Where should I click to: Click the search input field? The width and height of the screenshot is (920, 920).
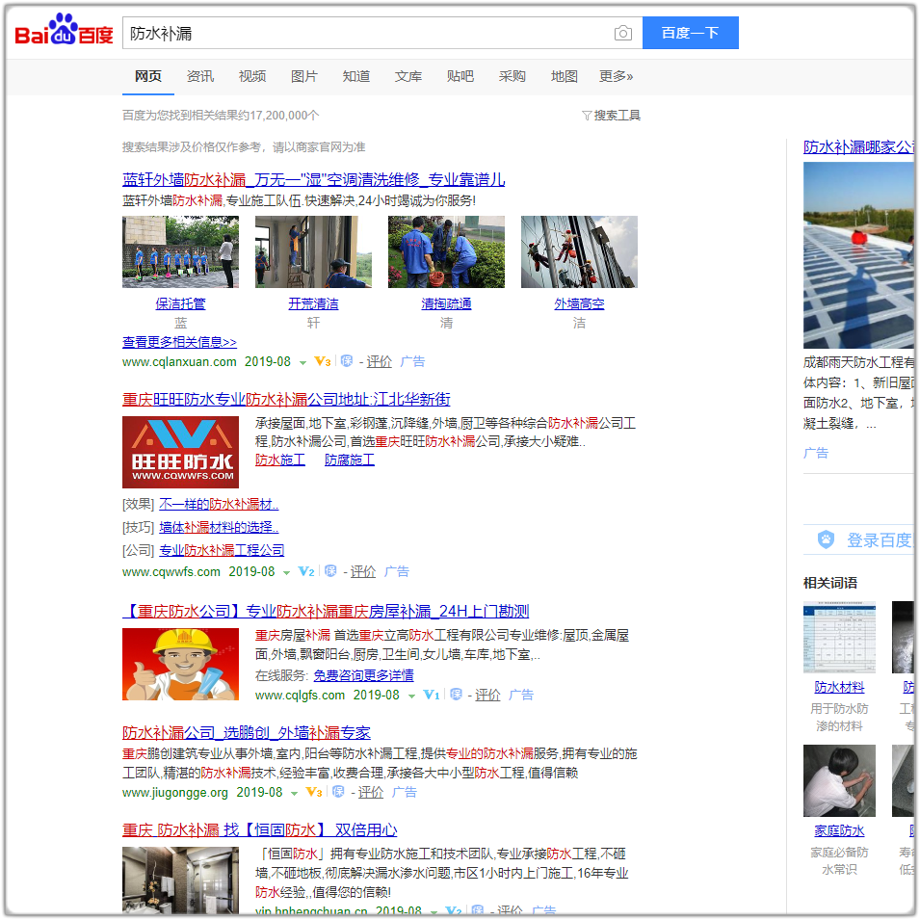click(x=366, y=33)
